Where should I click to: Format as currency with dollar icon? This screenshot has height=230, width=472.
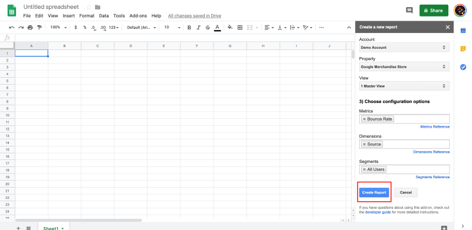(x=76, y=27)
